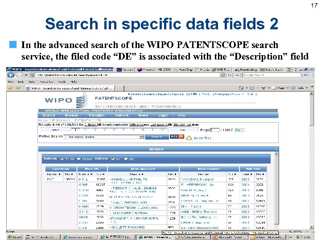The image size is (321, 240).
Task: Open the print options dropdown arrow
Action: tap(269, 88)
